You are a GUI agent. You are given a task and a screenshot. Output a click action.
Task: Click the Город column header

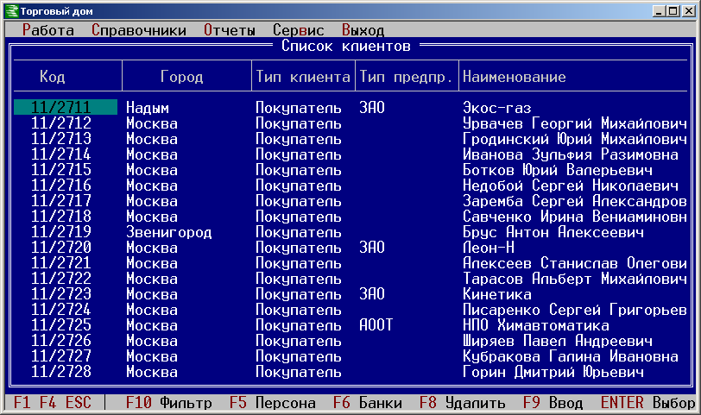click(x=182, y=77)
